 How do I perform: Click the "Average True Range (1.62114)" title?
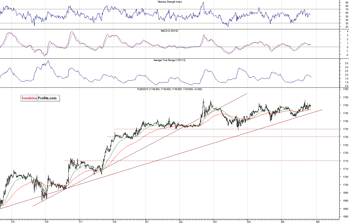pos(169,60)
